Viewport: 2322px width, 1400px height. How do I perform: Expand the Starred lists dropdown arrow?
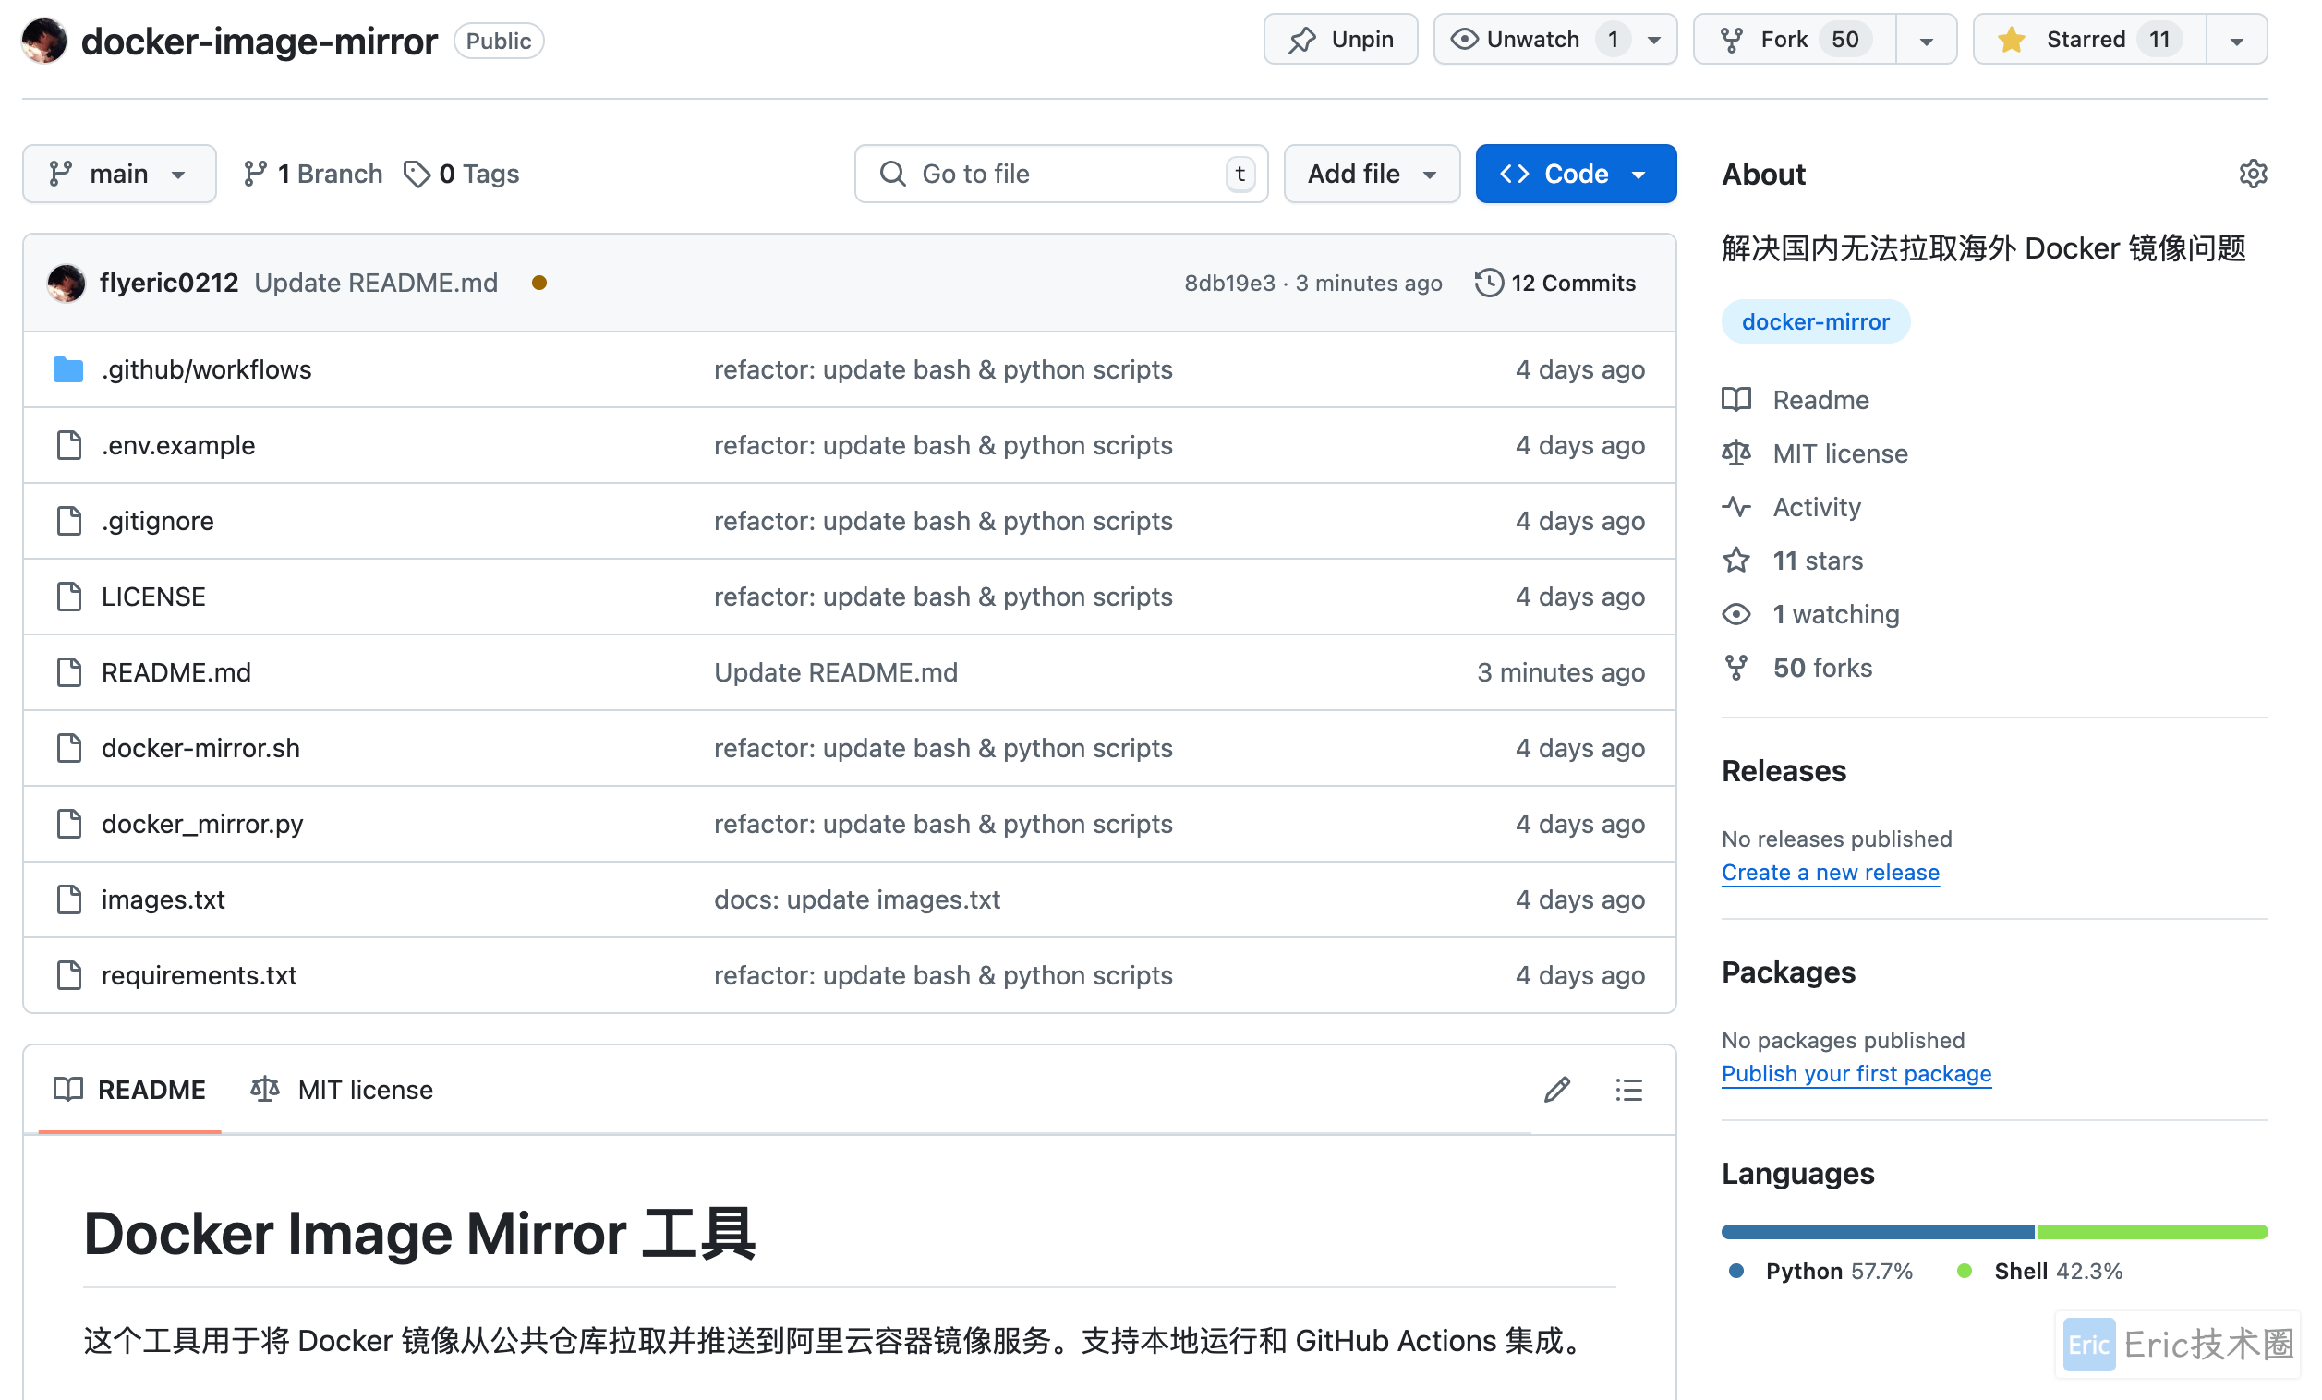pos(2236,40)
